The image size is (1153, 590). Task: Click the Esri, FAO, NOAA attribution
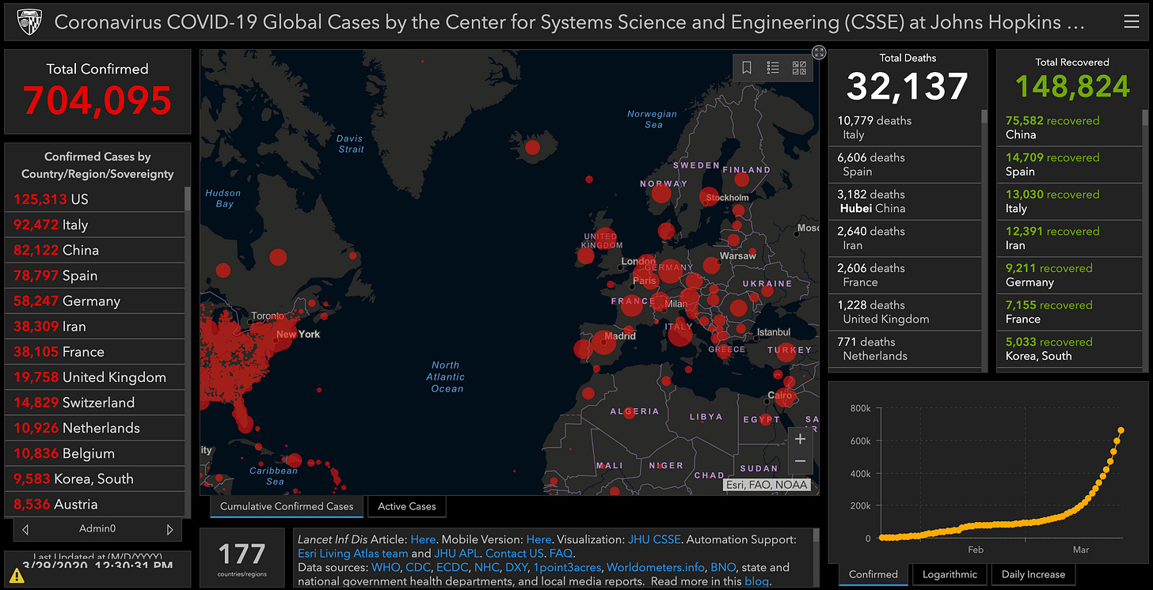pos(767,485)
